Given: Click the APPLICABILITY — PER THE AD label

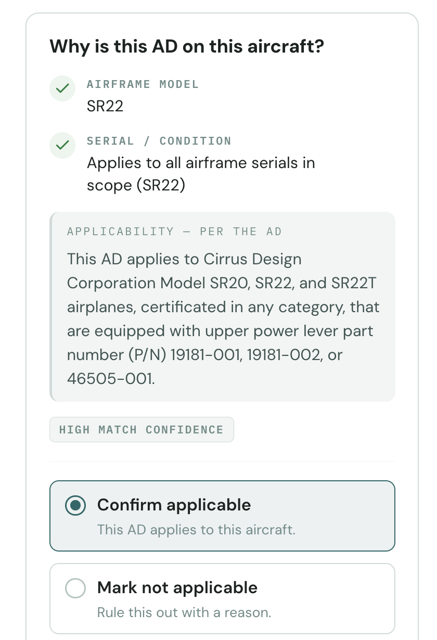Looking at the screenshot, I should click(174, 232).
